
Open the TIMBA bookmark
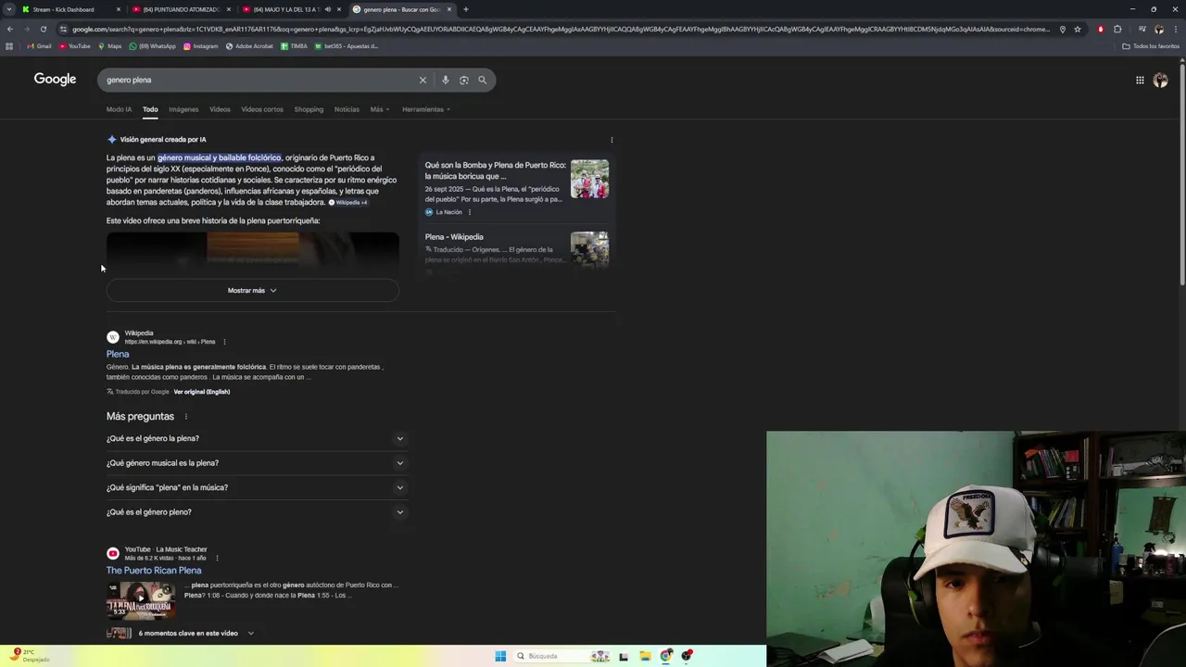click(294, 46)
